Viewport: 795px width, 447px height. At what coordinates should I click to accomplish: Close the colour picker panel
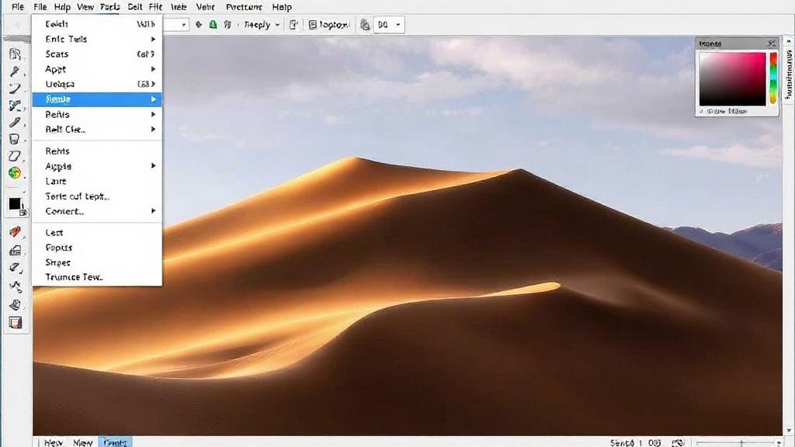coord(771,43)
